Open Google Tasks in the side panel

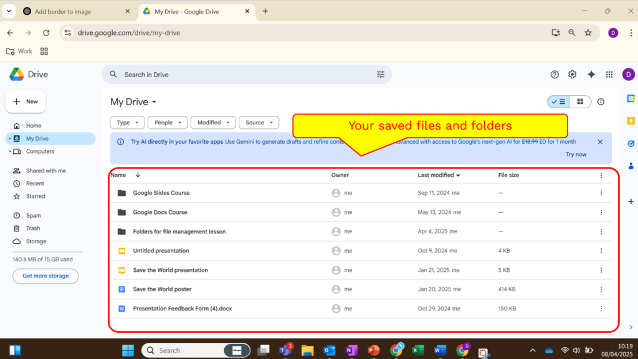click(631, 144)
